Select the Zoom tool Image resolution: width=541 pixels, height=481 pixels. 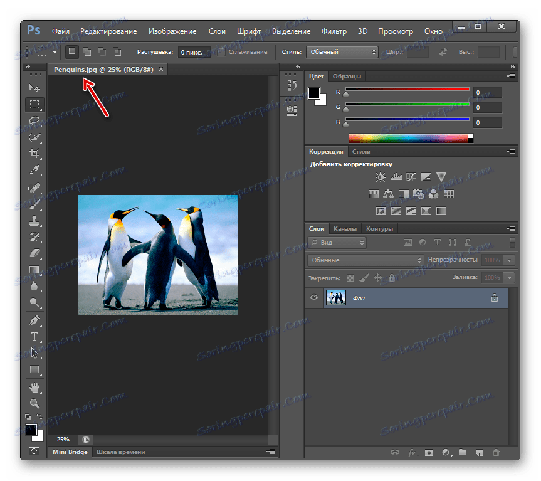(x=34, y=403)
